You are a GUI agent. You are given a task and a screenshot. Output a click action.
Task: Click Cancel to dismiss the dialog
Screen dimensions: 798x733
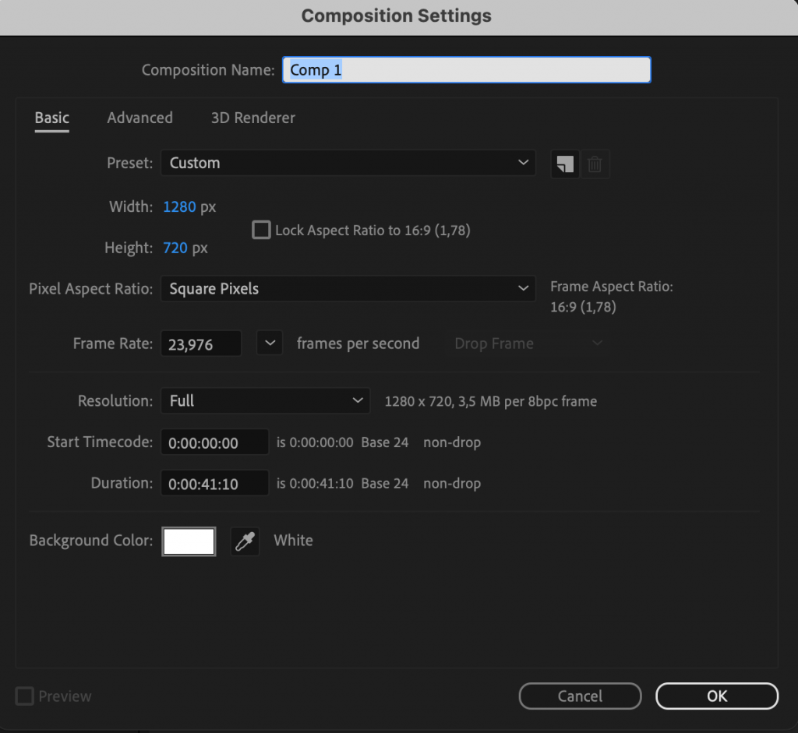[580, 696]
